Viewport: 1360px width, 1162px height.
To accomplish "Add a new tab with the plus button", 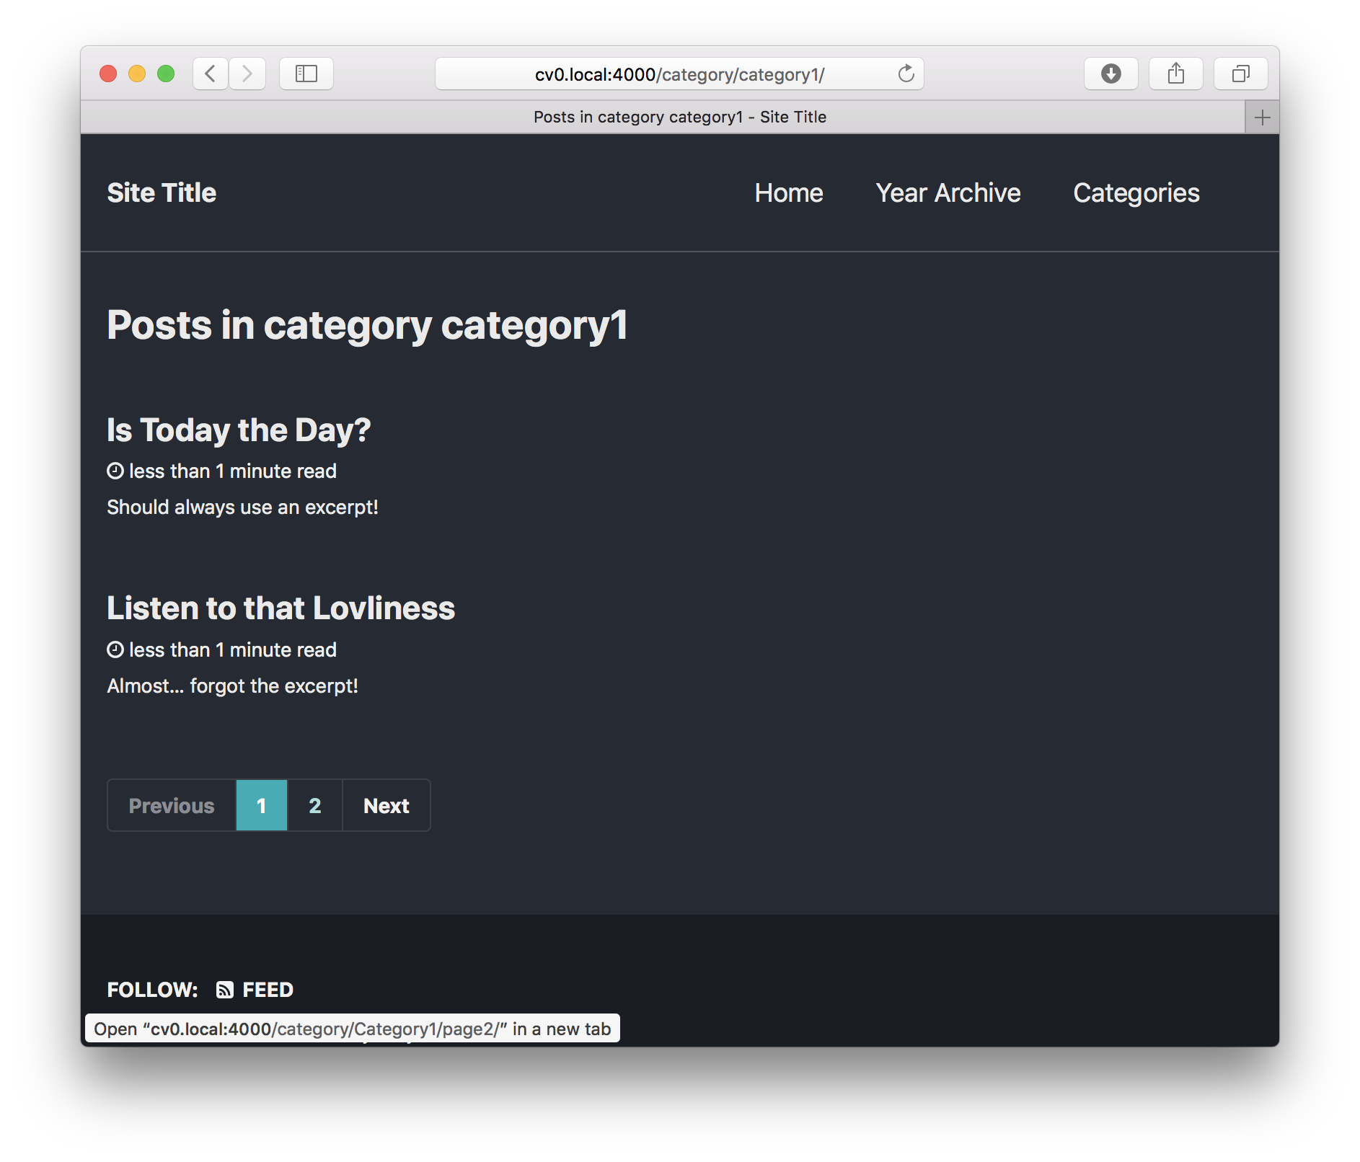I will click(x=1262, y=117).
